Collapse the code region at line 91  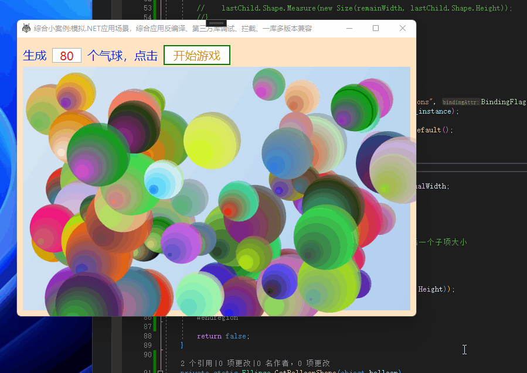[x=160, y=371]
